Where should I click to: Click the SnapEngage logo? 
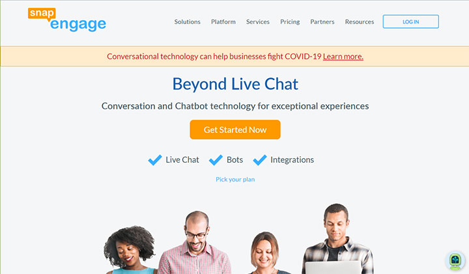coord(67,20)
